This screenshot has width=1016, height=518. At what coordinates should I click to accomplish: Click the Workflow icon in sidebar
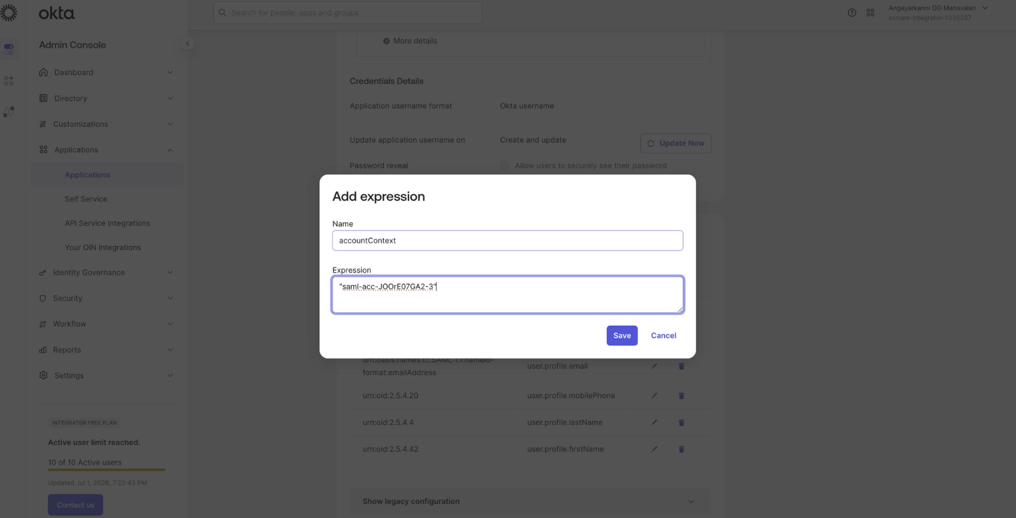43,324
